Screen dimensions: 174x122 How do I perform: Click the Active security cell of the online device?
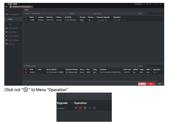tap(82, 72)
